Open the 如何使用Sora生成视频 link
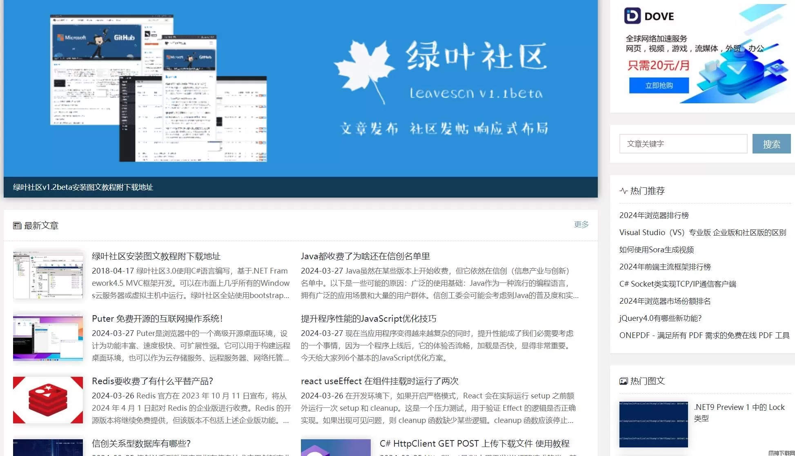795x456 pixels. [656, 249]
